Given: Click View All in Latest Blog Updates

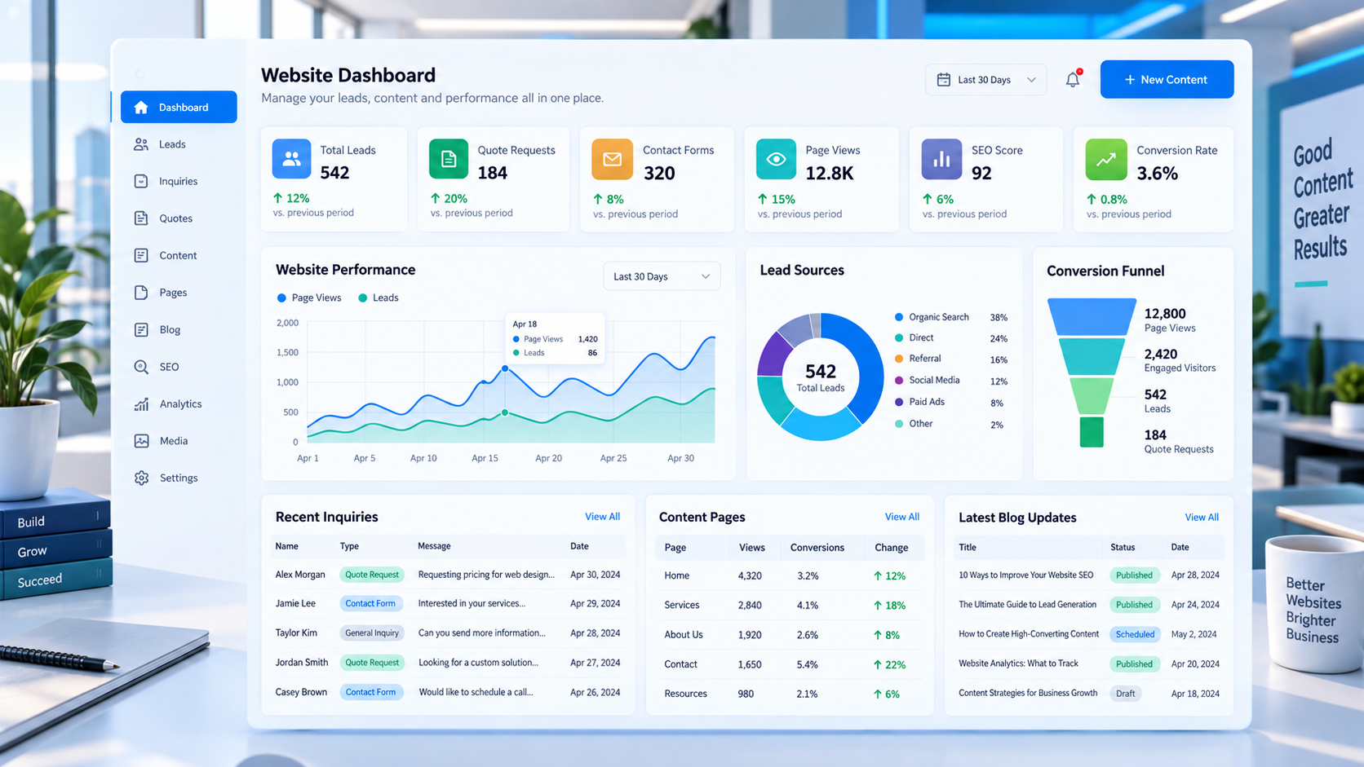Looking at the screenshot, I should coord(1202,518).
